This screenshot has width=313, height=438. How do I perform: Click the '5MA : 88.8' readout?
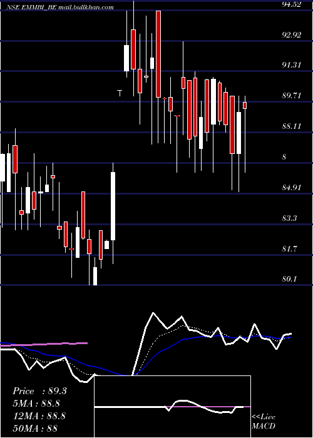click(36, 404)
